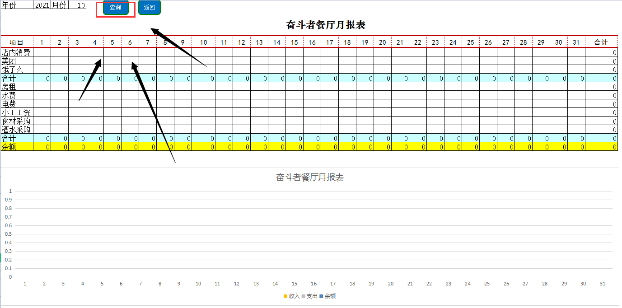Click the 收入 legend entry in the chart
622x308 pixels.
coord(291,296)
